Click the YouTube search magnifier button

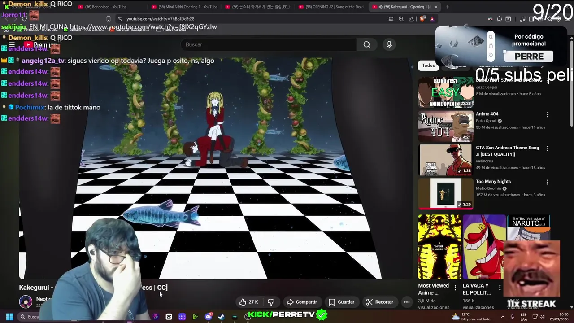(367, 44)
